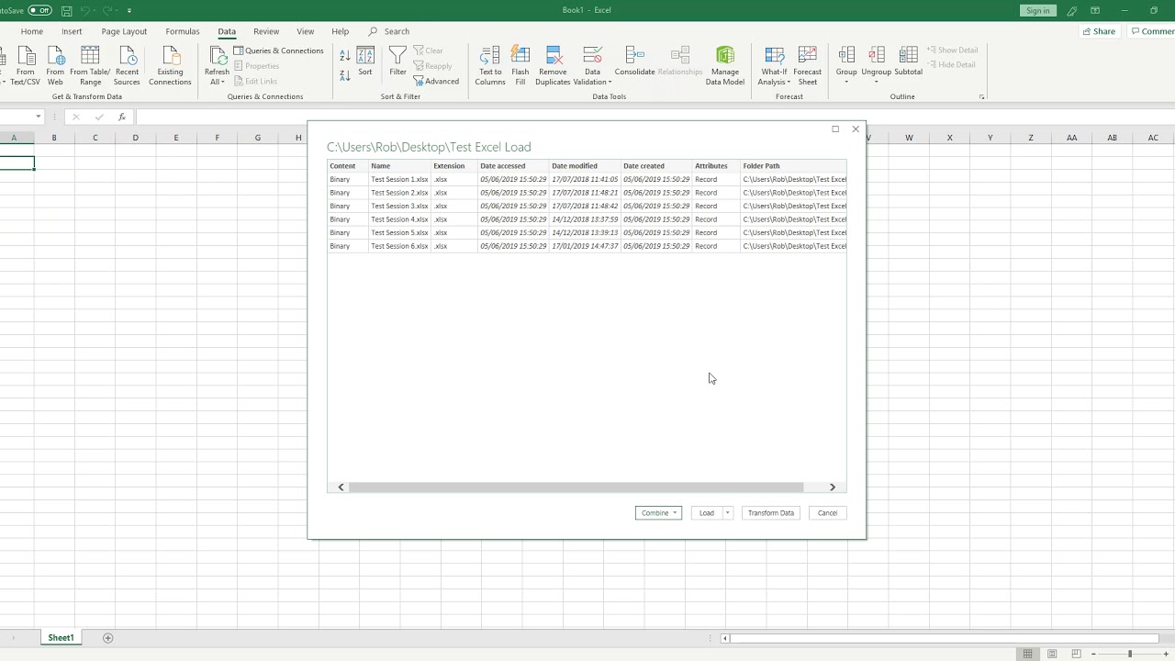Open Consolidate tool
1175x661 pixels.
(x=634, y=62)
